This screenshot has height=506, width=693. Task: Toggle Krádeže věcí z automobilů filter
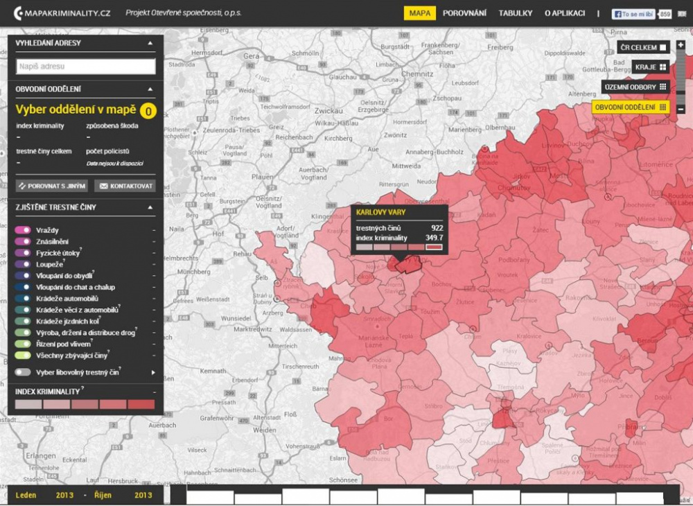click(x=23, y=310)
